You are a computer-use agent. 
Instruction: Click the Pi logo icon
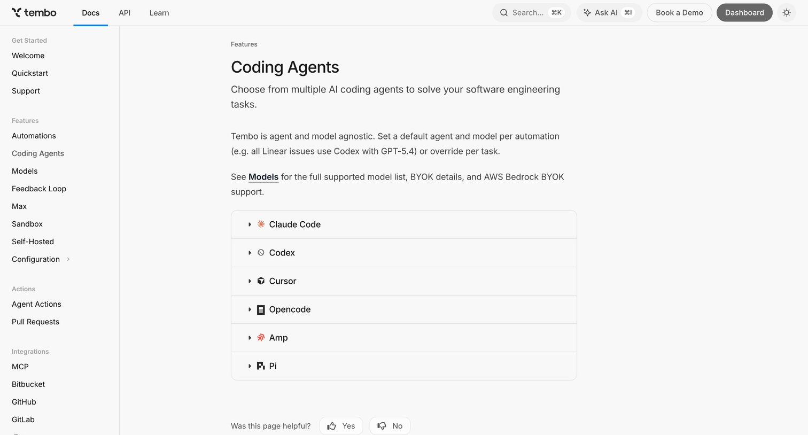click(x=261, y=366)
